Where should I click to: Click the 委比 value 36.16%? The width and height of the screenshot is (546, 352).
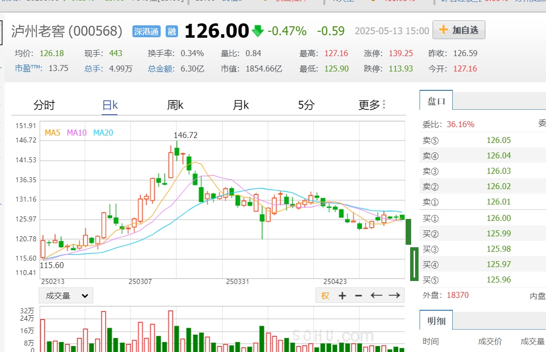coord(460,125)
